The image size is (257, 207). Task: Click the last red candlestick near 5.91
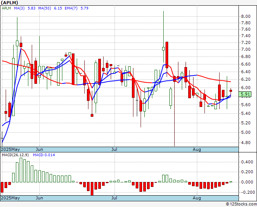pyautogui.click(x=231, y=91)
